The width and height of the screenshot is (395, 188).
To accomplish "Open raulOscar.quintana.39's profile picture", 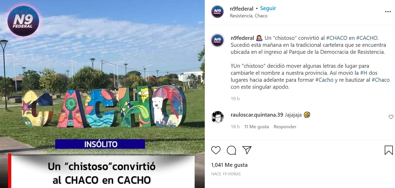I will (217, 117).
